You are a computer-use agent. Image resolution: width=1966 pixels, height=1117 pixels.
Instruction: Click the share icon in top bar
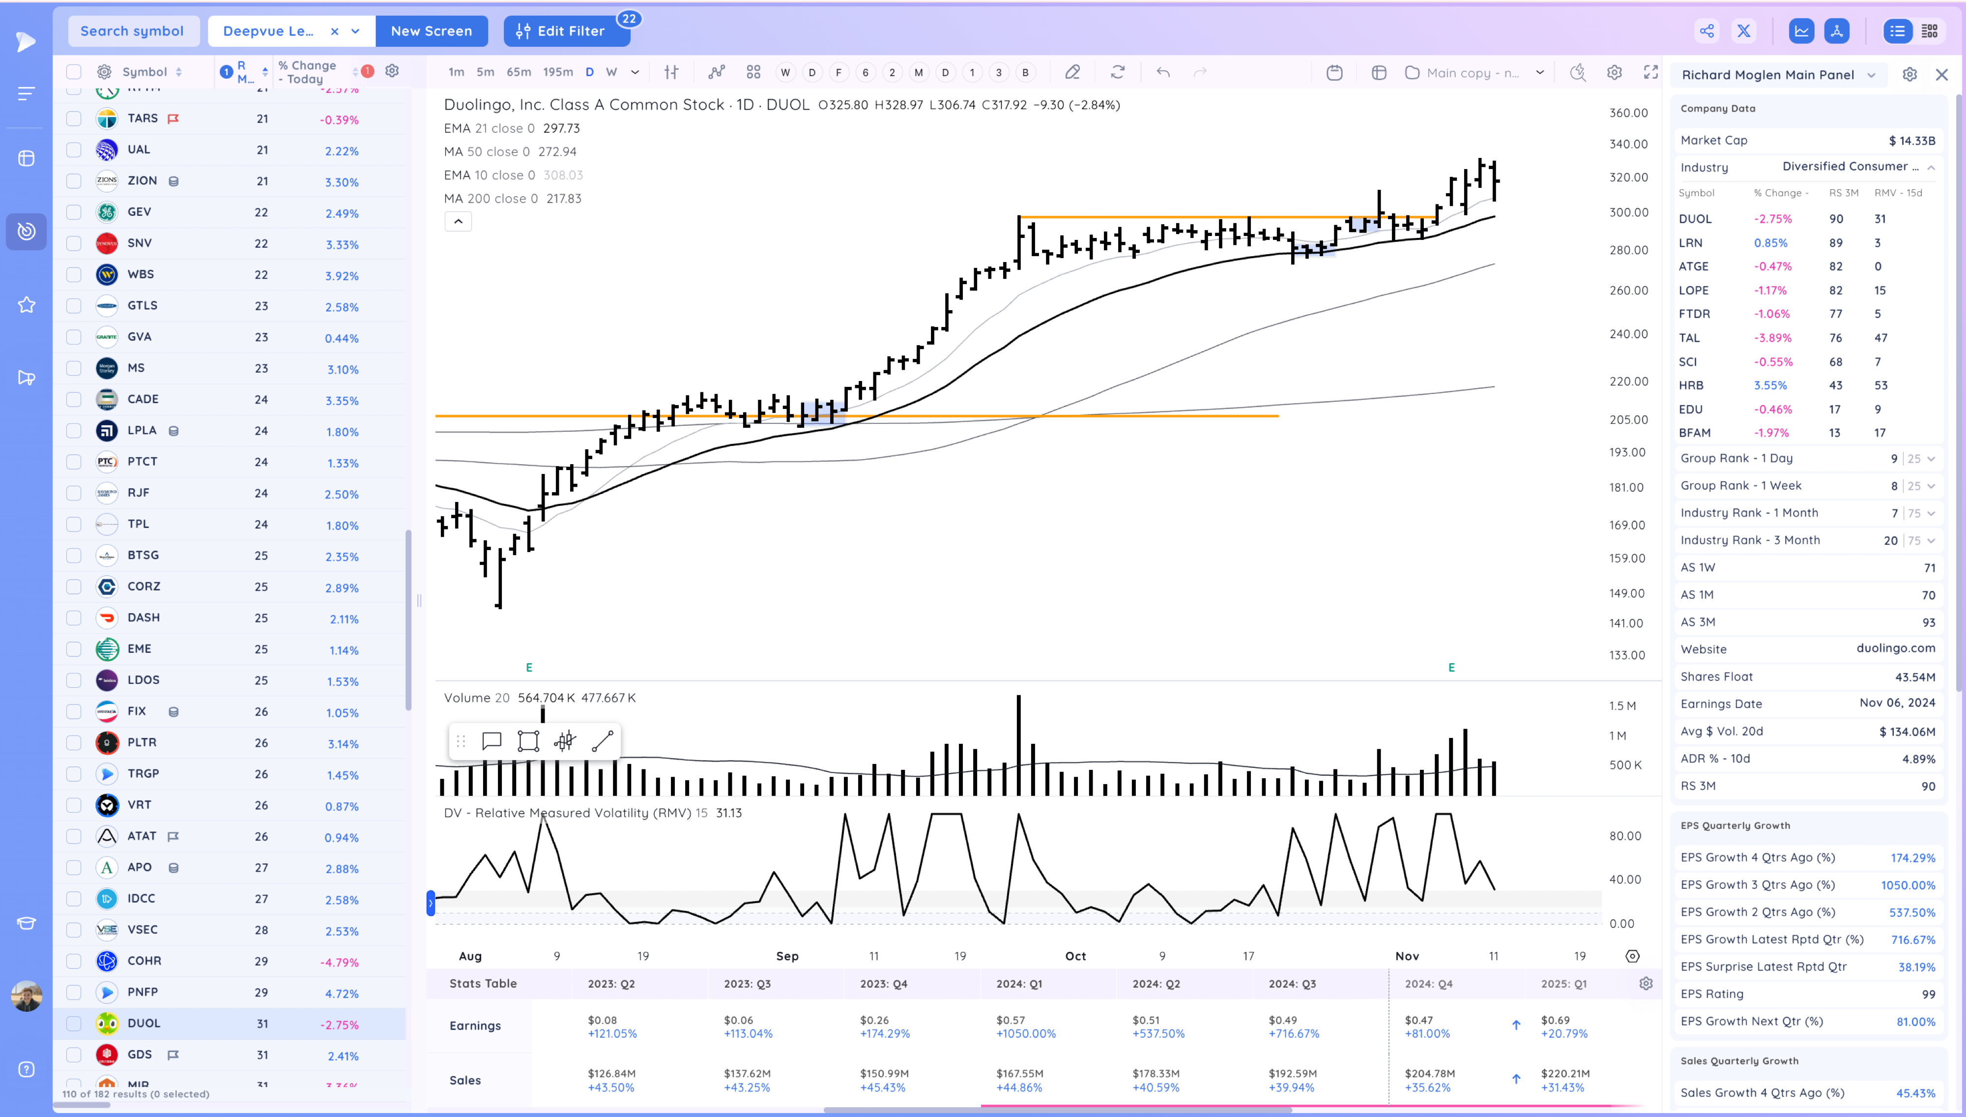pyautogui.click(x=1706, y=30)
